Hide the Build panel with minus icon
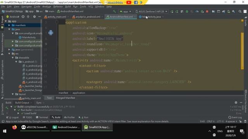 [241, 103]
